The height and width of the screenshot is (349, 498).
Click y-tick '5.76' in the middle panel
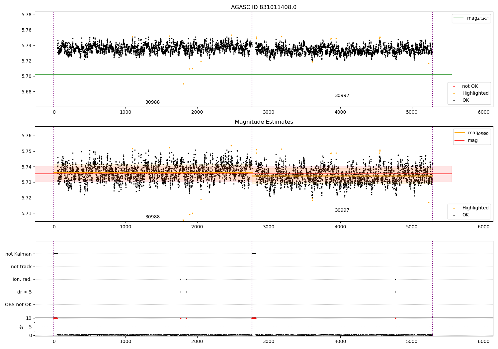[27, 136]
